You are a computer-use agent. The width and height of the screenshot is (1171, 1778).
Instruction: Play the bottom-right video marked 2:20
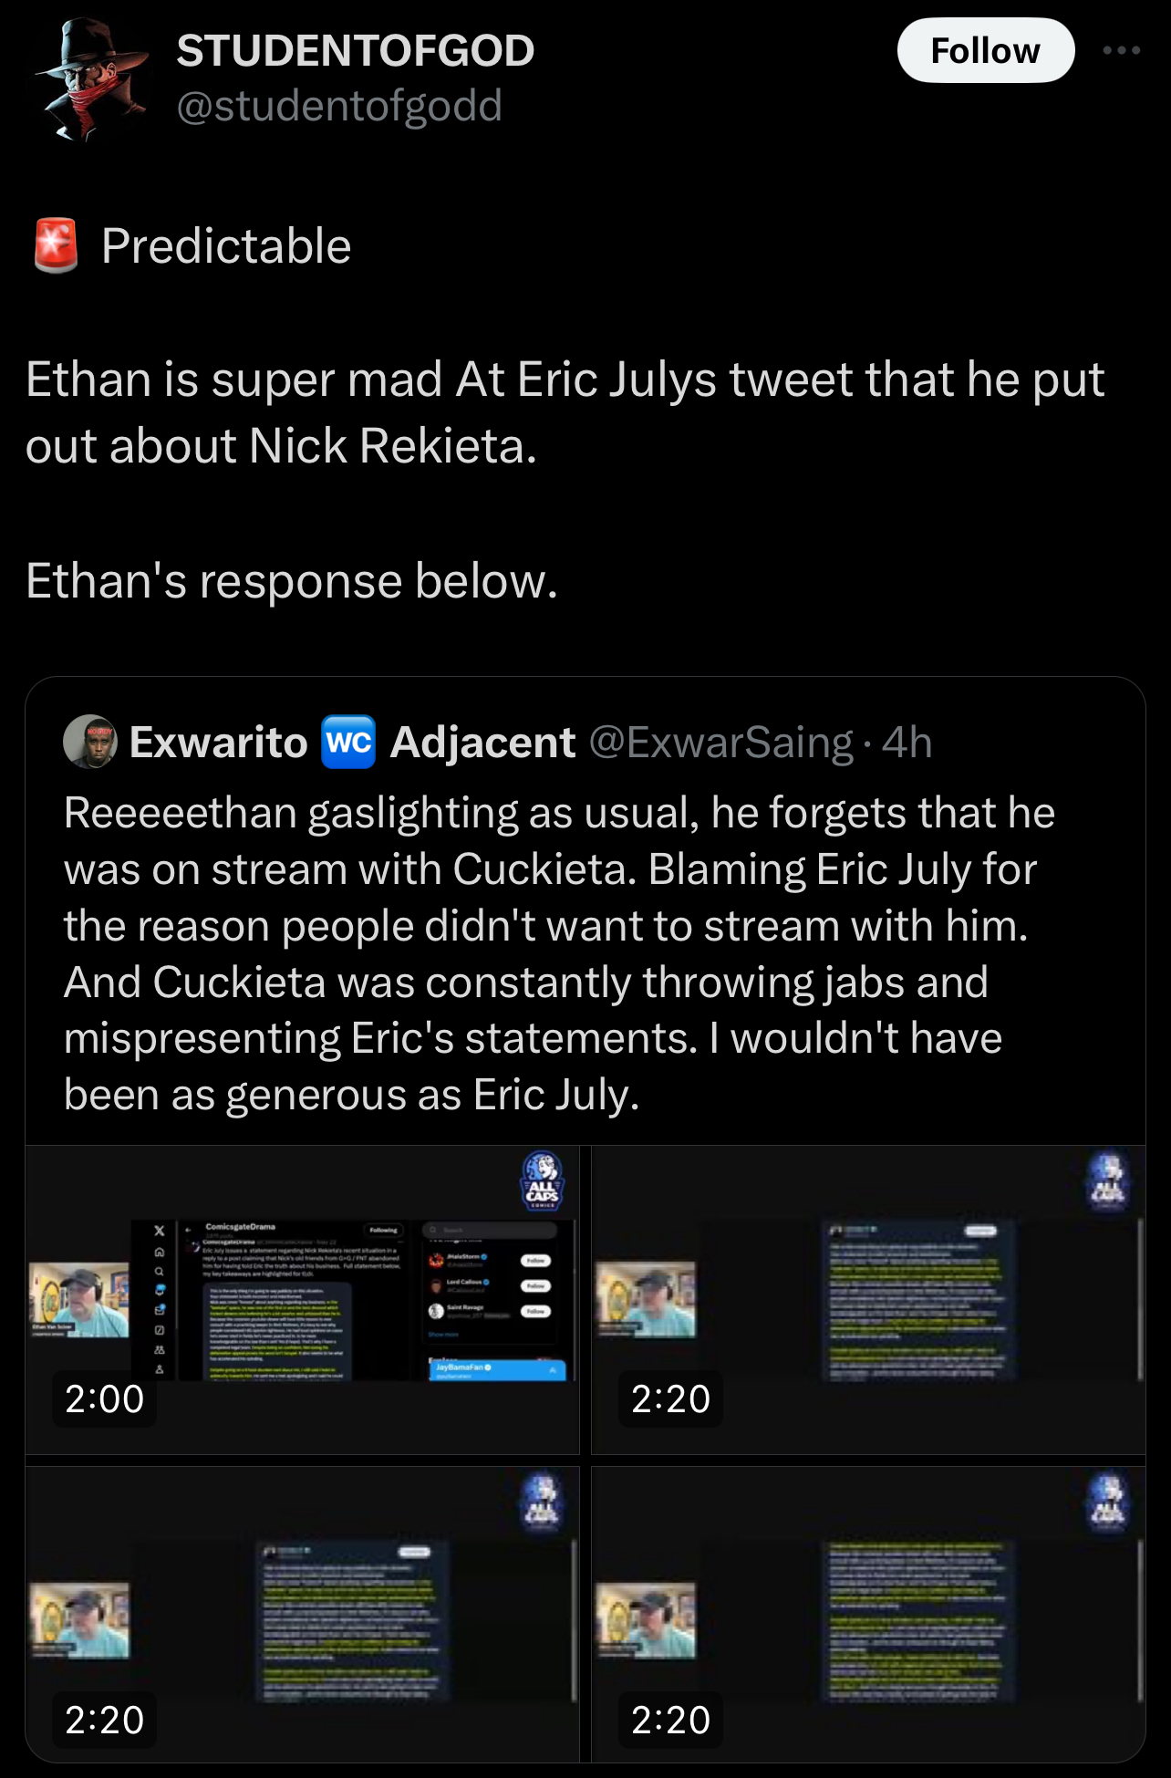[868, 1614]
